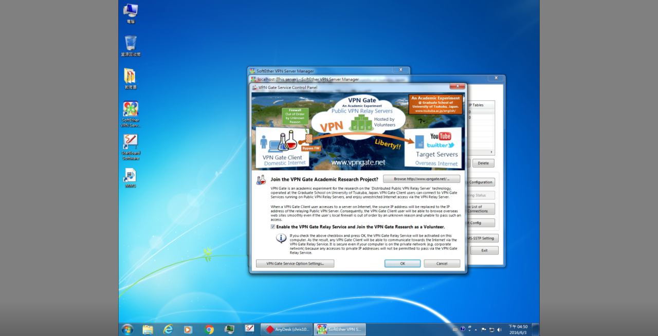Select SoftEther VPN Server desktop shortcut
This screenshot has height=336, width=658.
tap(131, 114)
